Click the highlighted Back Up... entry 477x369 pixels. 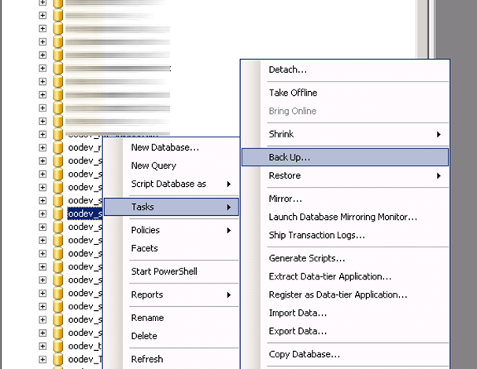[x=345, y=157]
